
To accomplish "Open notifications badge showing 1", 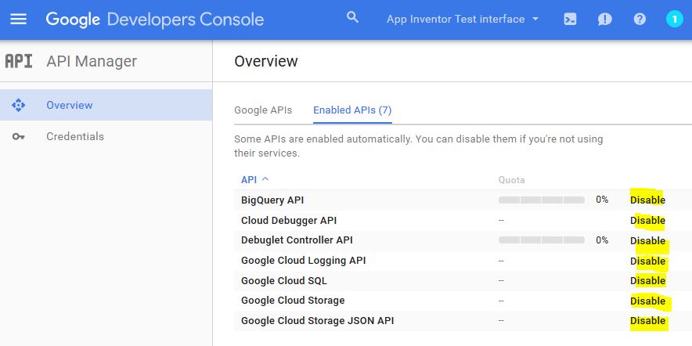I will point(674,19).
